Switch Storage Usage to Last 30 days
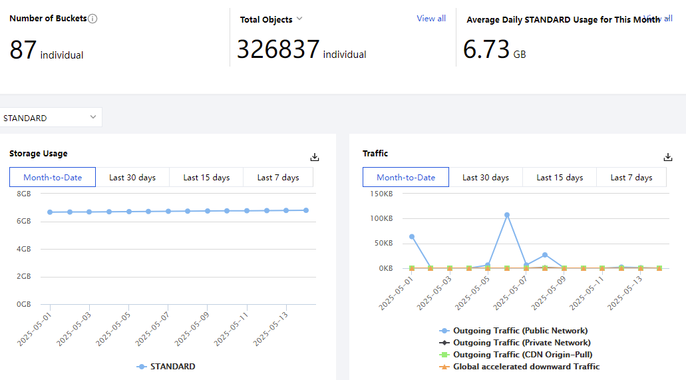 [132, 178]
